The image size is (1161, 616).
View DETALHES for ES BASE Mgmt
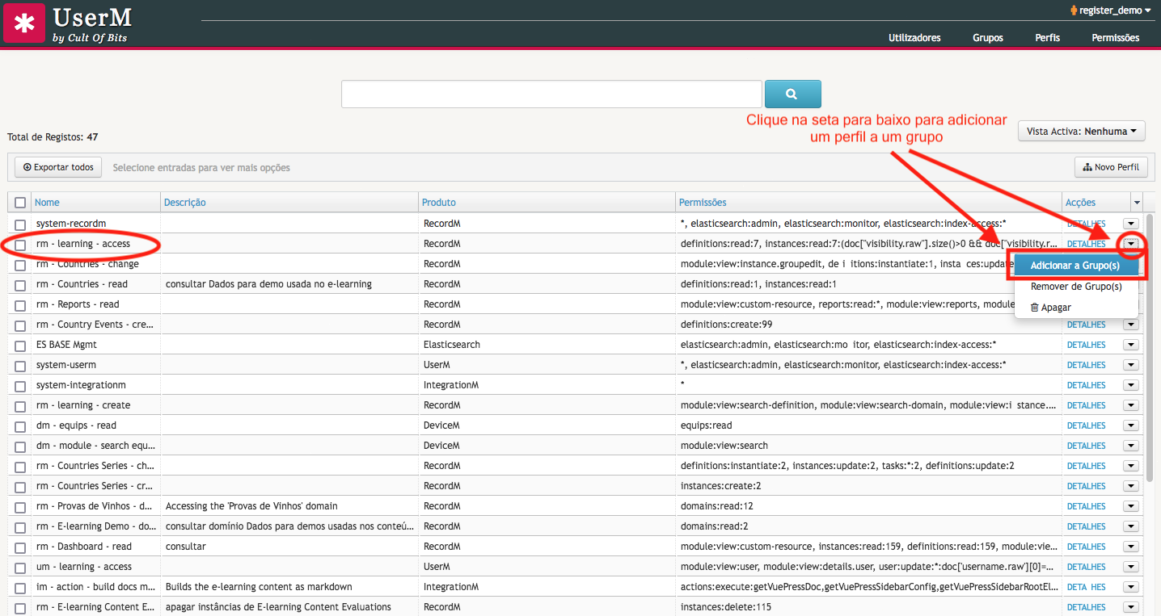1087,345
